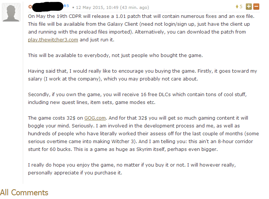Image resolution: width=269 pixels, height=199 pixels.
Task: Click the paragraph starting "Having said that"
Action: (142, 75)
